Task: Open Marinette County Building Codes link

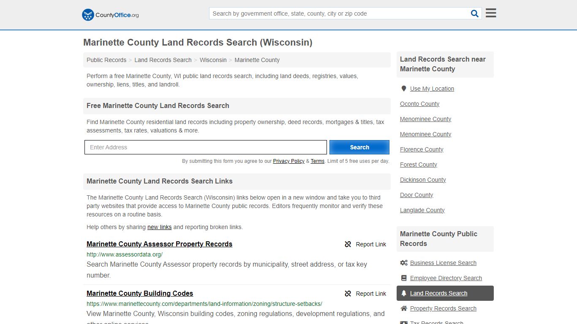Action: pos(140,293)
